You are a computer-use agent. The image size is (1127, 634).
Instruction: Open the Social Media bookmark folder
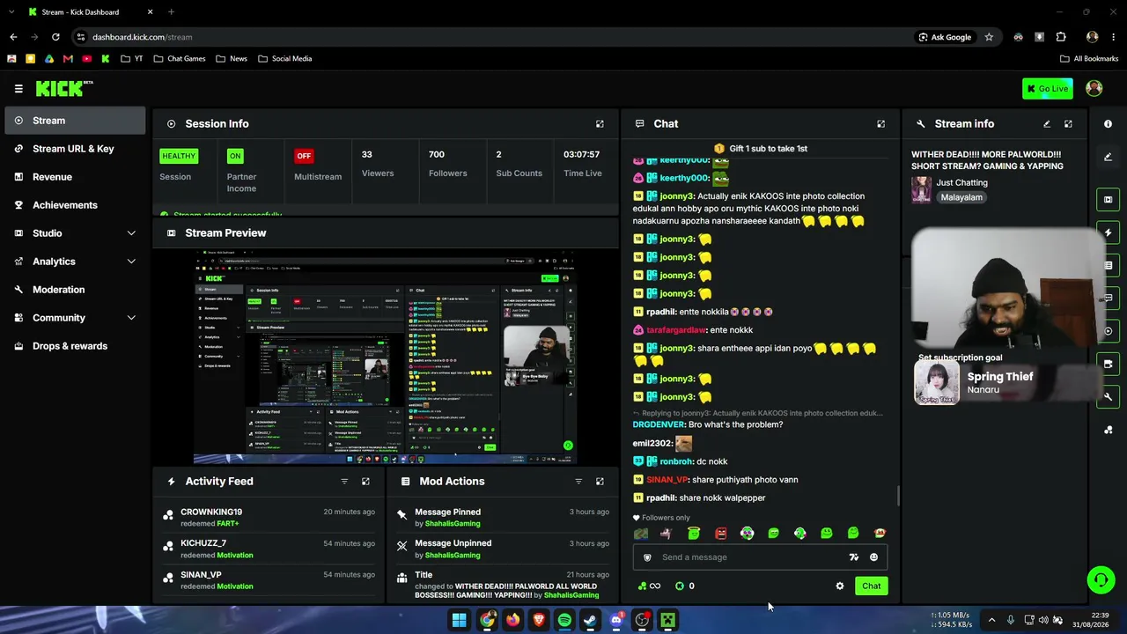click(x=285, y=59)
